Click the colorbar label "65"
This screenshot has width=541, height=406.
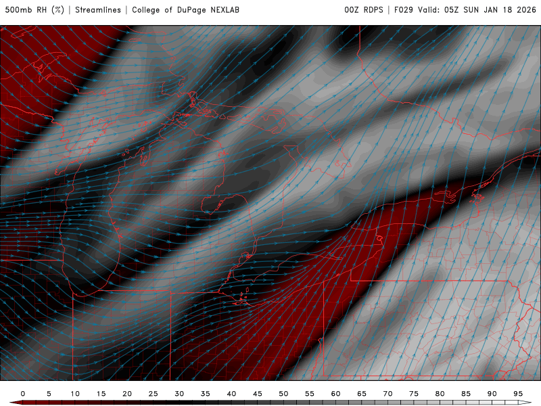[362, 394]
